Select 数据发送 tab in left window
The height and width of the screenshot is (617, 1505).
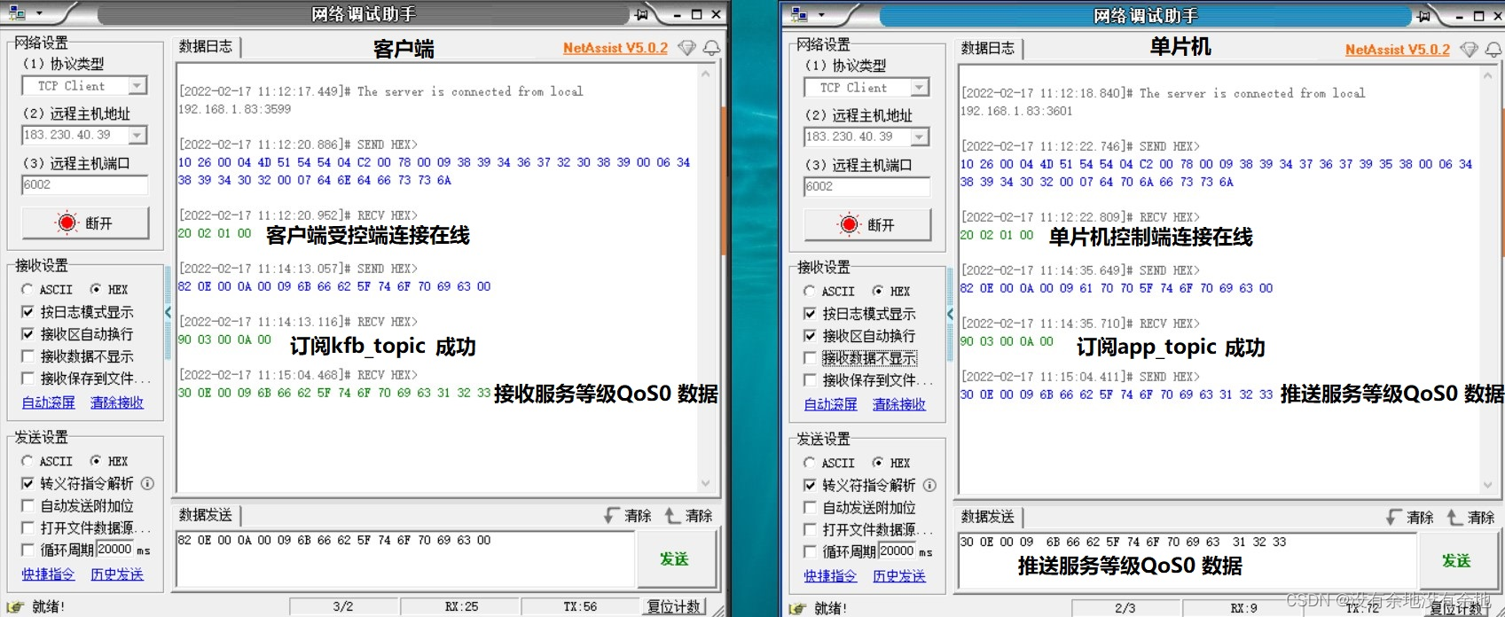206,515
